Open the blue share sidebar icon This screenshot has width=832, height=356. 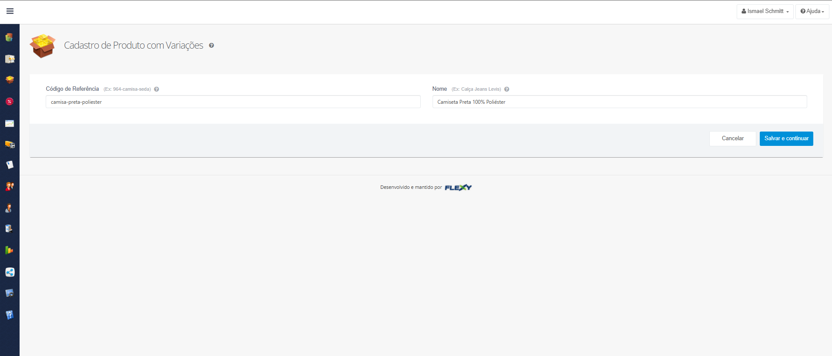[10, 272]
